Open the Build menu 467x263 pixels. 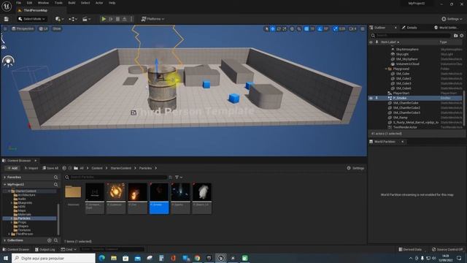pyautogui.click(x=72, y=3)
